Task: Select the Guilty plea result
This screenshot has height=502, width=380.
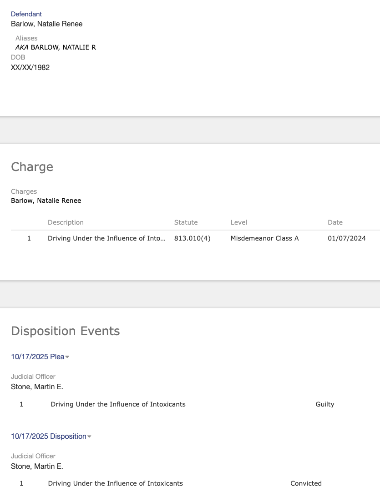Action: click(x=324, y=404)
